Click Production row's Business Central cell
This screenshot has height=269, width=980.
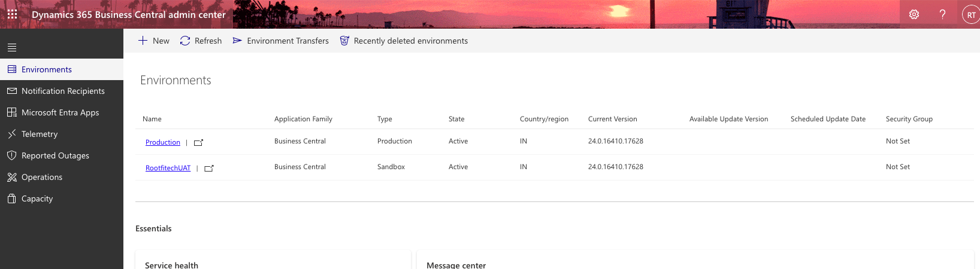[x=300, y=141]
